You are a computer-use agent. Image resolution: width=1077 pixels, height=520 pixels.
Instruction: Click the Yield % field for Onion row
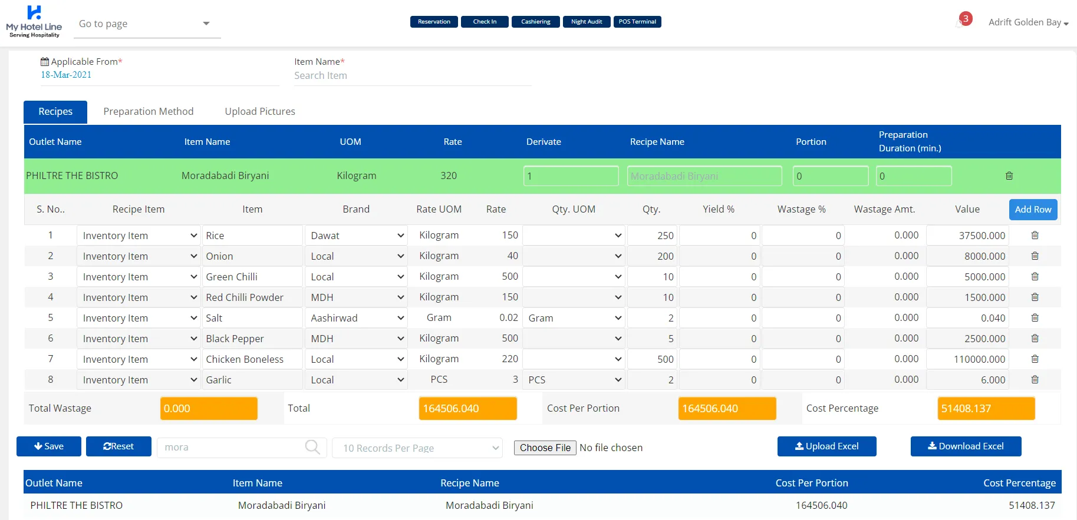pyautogui.click(x=719, y=256)
